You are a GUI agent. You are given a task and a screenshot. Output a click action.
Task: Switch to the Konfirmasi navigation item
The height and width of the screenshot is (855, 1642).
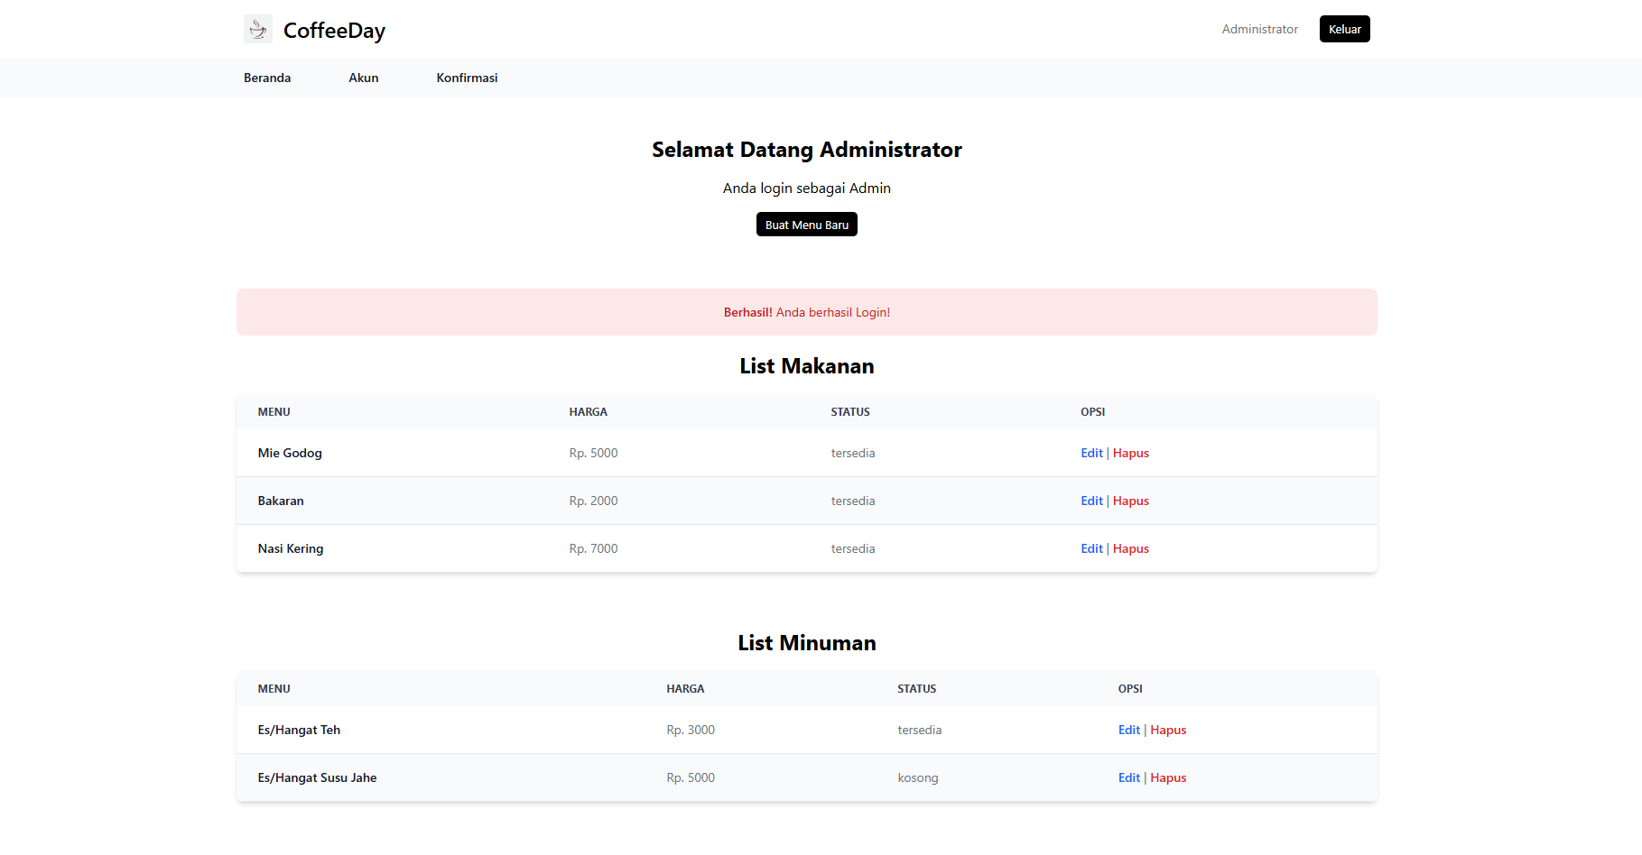point(467,78)
